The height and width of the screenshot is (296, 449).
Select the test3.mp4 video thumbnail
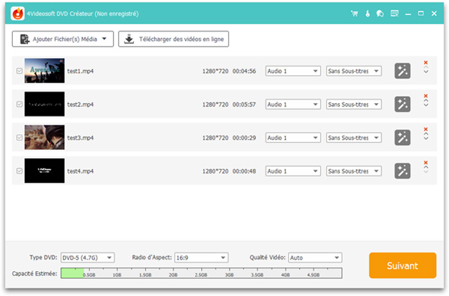tap(44, 138)
